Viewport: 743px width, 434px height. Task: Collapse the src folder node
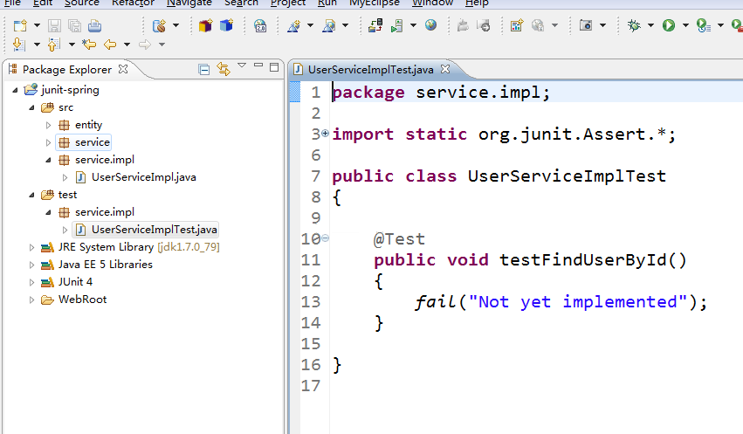click(31, 107)
